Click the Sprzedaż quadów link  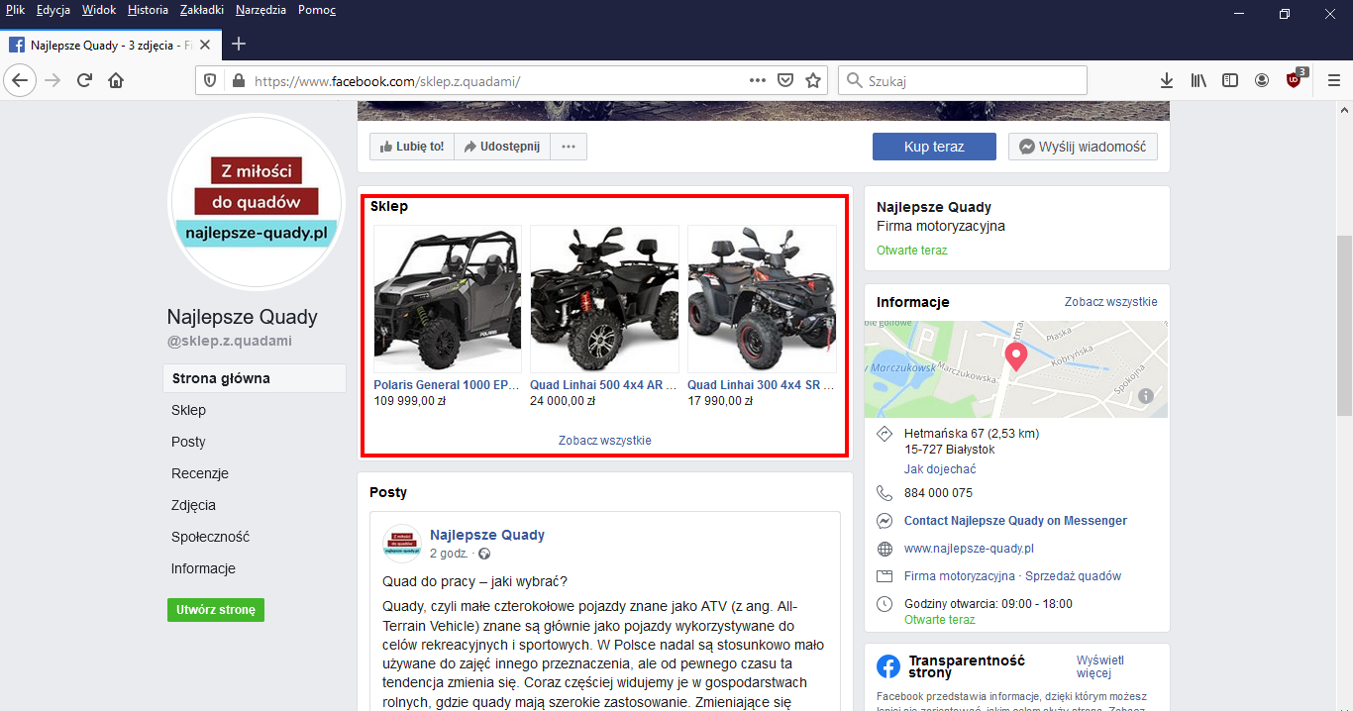(1074, 576)
